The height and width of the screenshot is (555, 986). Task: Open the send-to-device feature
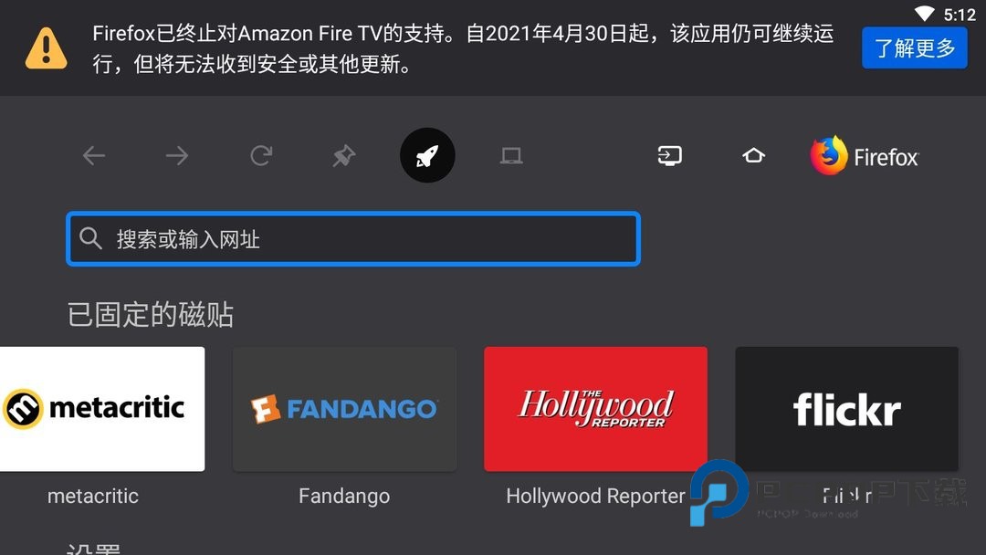(669, 155)
